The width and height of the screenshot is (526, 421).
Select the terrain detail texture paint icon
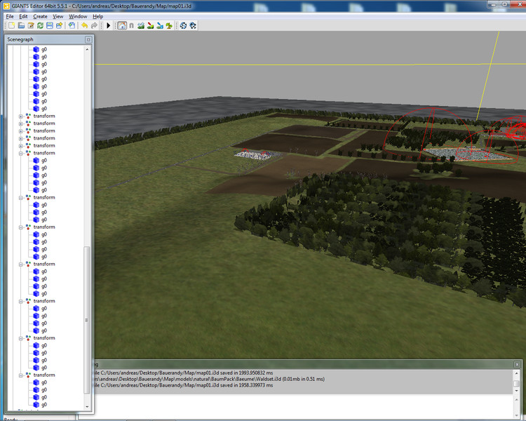click(150, 25)
